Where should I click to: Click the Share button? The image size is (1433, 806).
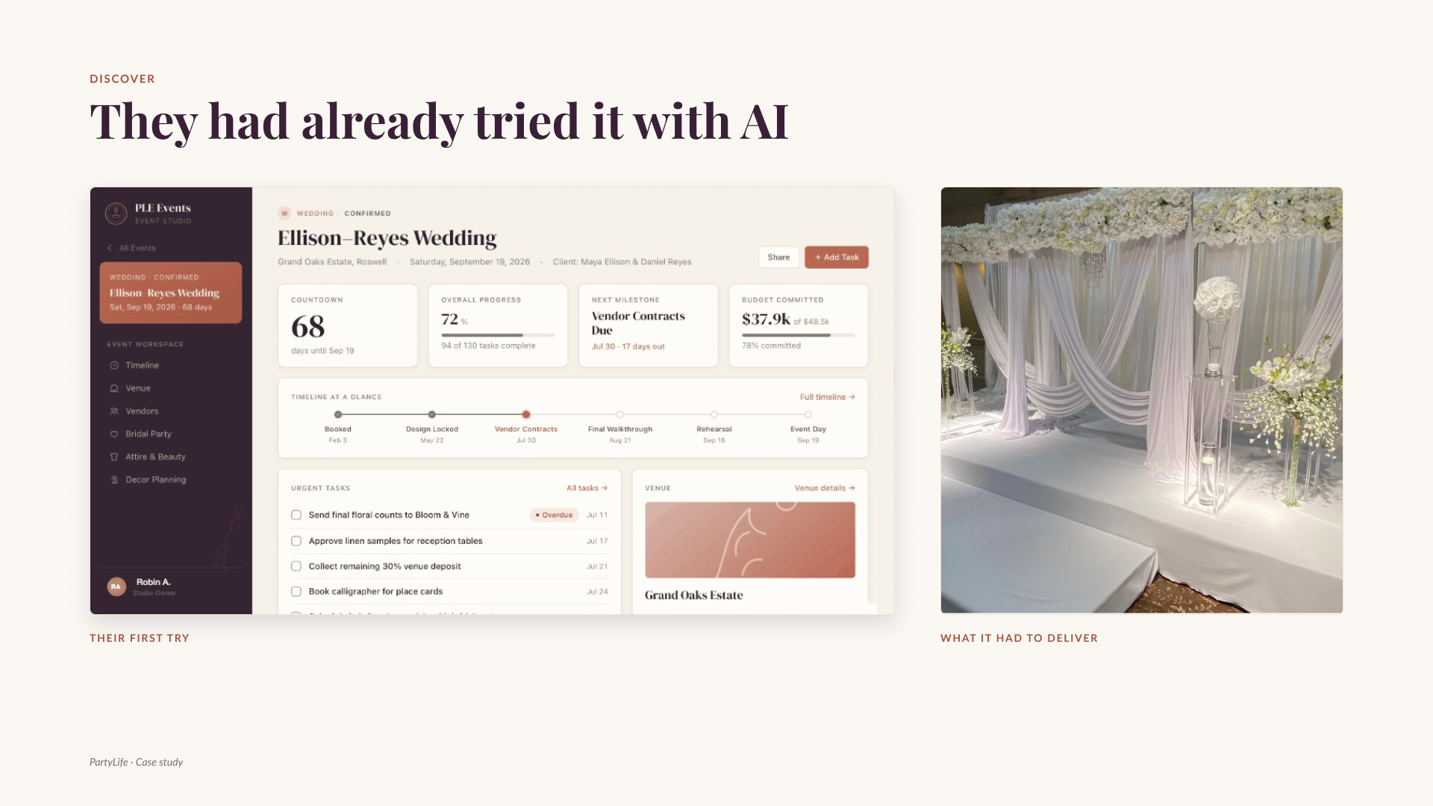(x=778, y=257)
